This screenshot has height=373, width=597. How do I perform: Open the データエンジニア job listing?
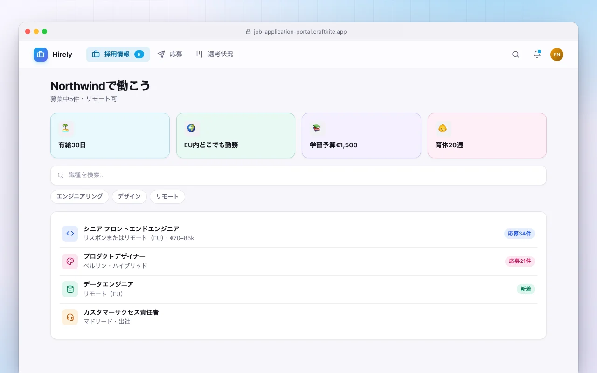pyautogui.click(x=298, y=289)
